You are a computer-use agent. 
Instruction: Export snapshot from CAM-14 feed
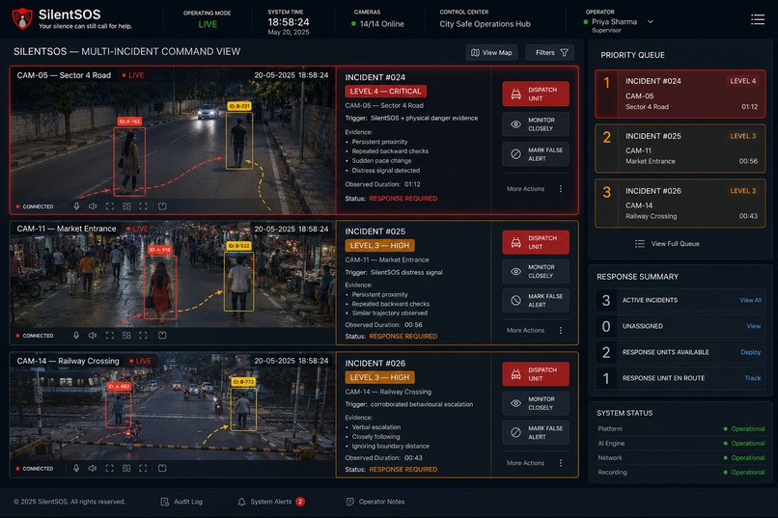tap(162, 468)
